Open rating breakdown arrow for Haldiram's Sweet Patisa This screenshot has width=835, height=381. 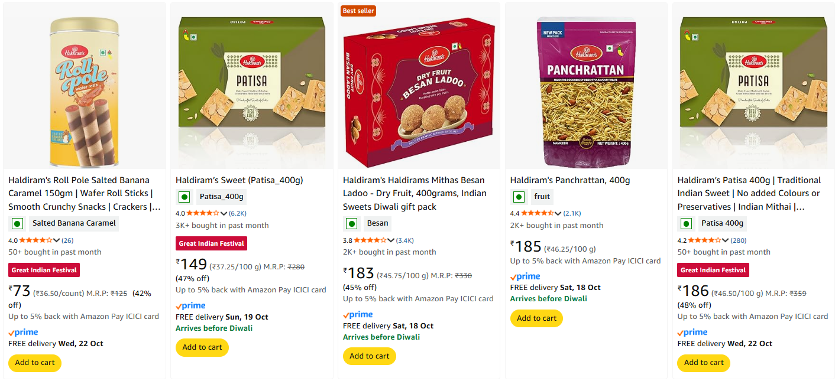[224, 213]
